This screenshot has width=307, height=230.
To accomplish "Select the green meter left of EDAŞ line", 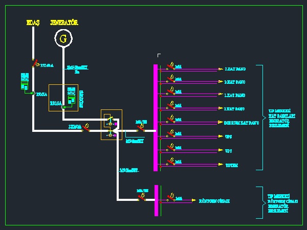I will (24, 84).
